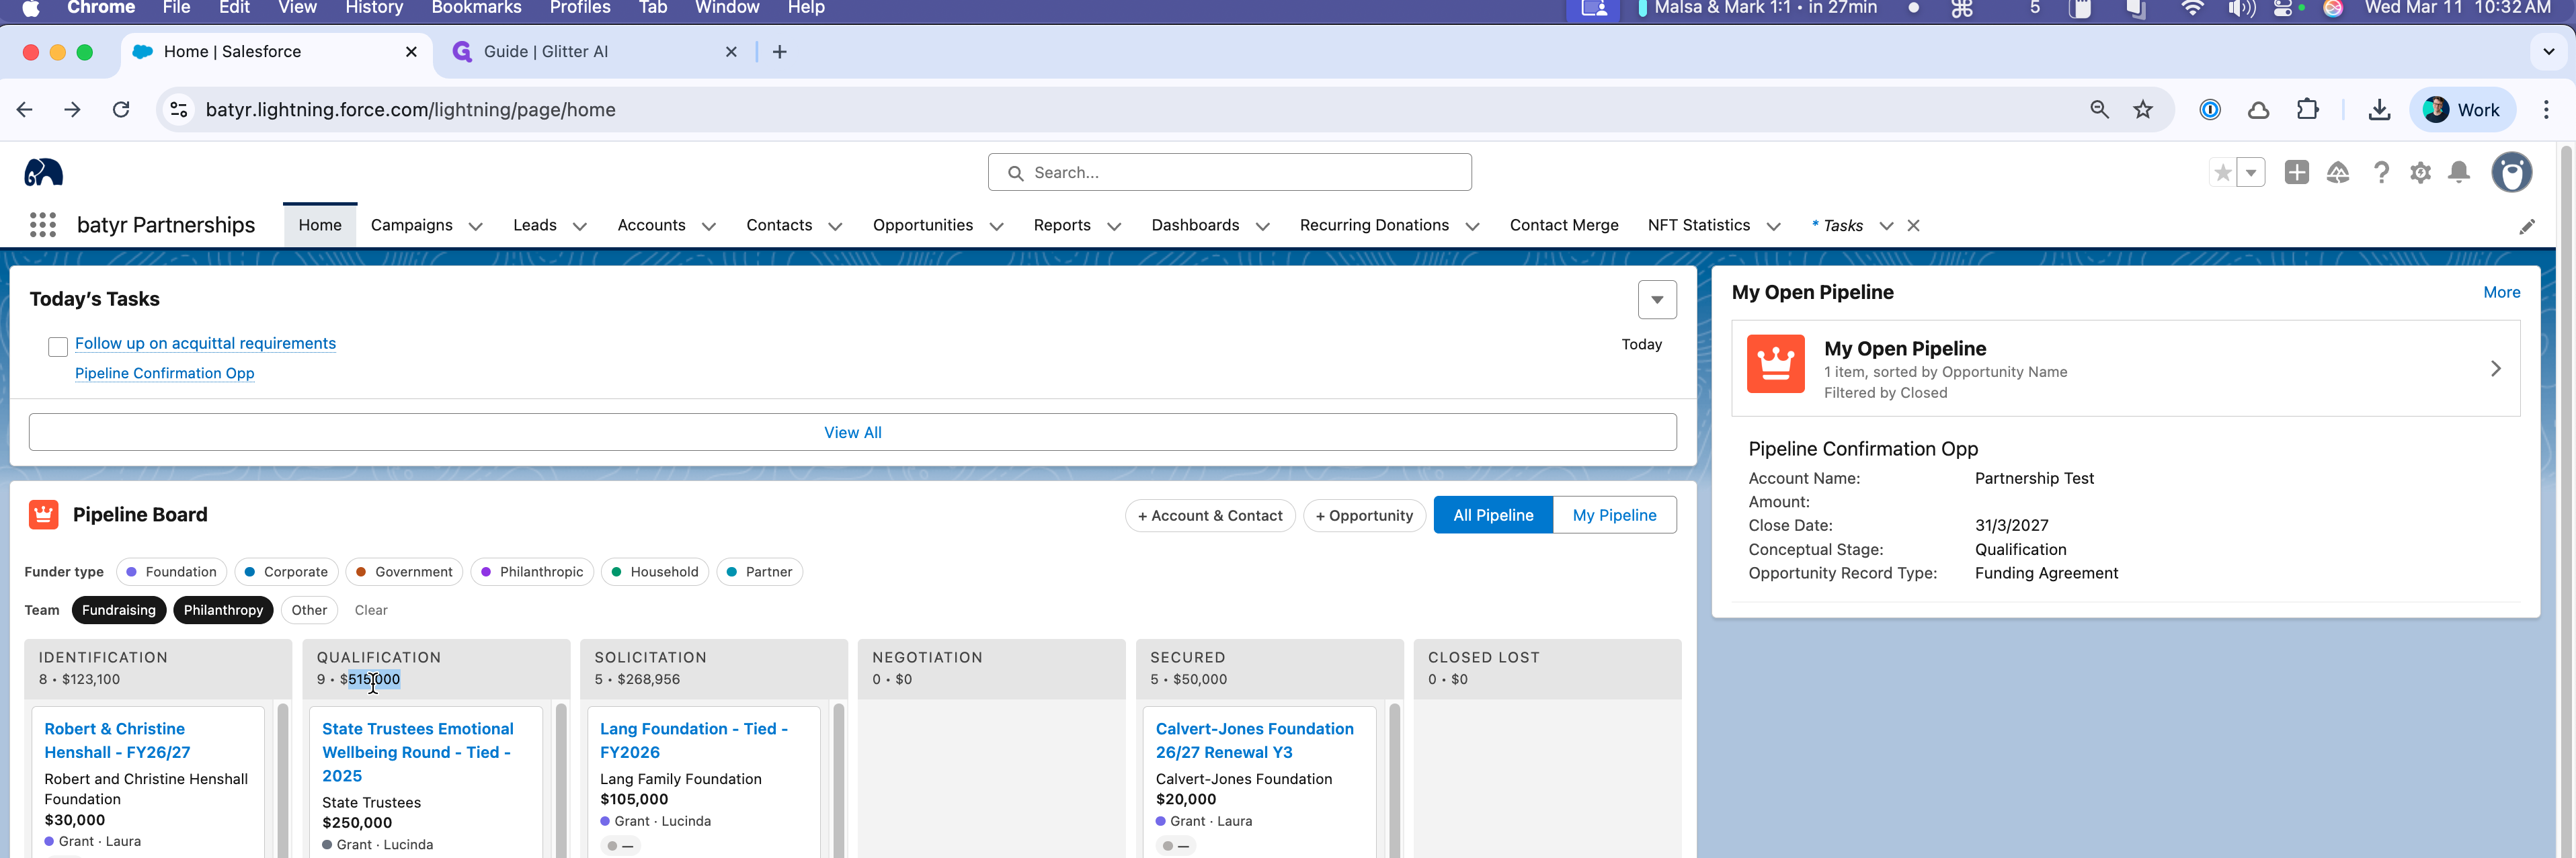Image resolution: width=2576 pixels, height=858 pixels.
Task: Open the Bookmarks menu in macOS menu bar
Action: pos(476,8)
